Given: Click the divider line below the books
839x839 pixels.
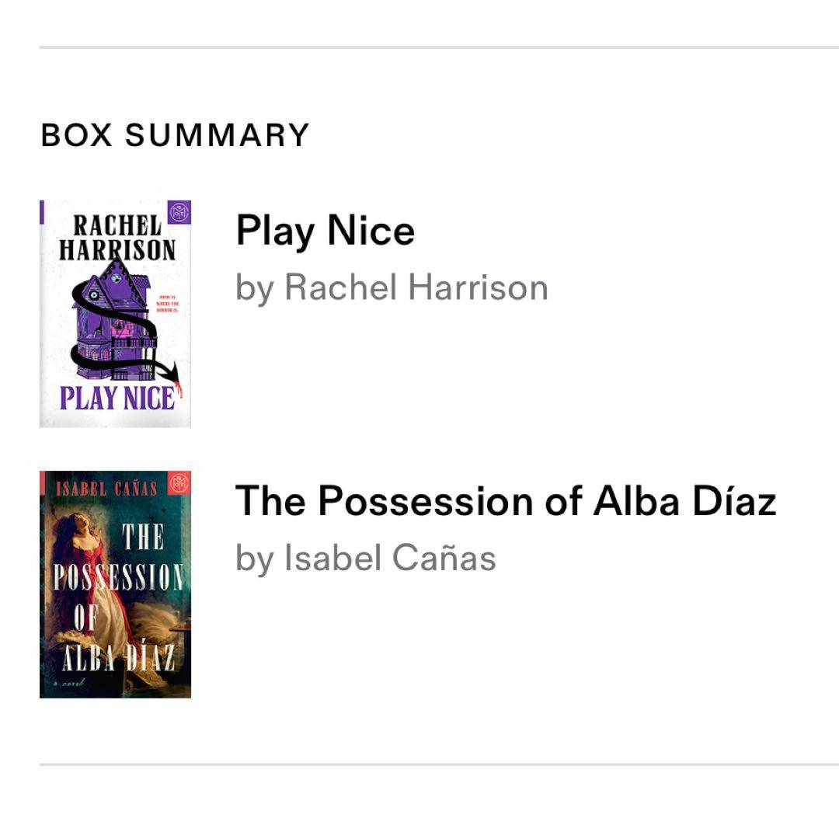Looking at the screenshot, I should pos(439,764).
